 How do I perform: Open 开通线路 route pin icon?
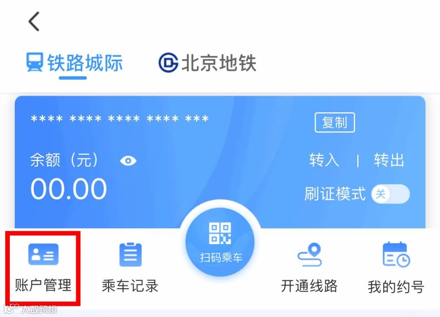click(310, 254)
